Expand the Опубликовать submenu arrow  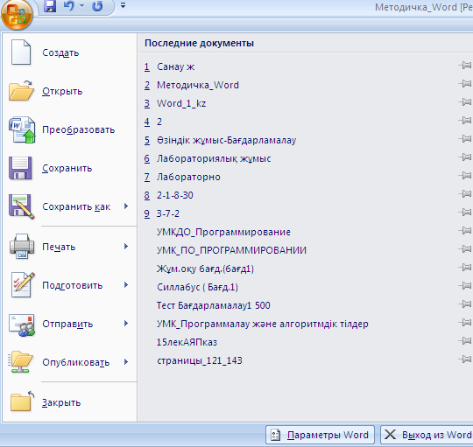[126, 362]
